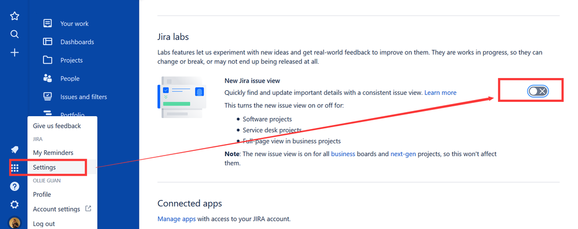Click the Dashboards icon
This screenshot has height=229, width=578.
tap(47, 42)
